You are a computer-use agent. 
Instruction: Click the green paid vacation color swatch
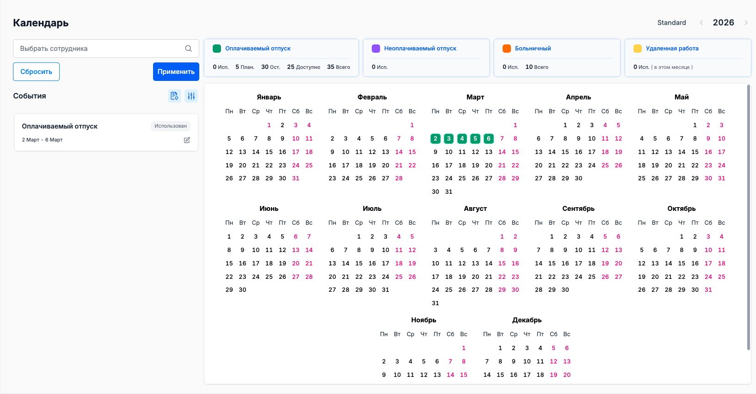coord(217,49)
